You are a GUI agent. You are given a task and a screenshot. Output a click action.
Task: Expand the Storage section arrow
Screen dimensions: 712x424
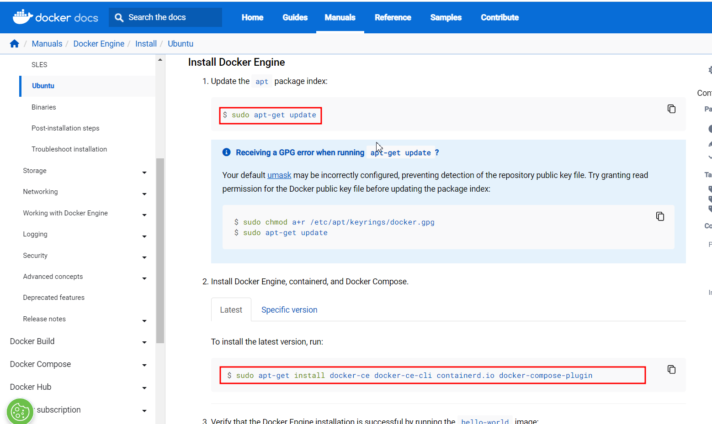tap(144, 173)
